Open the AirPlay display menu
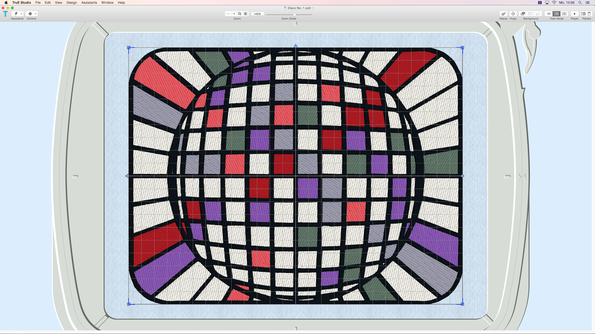 click(x=547, y=3)
